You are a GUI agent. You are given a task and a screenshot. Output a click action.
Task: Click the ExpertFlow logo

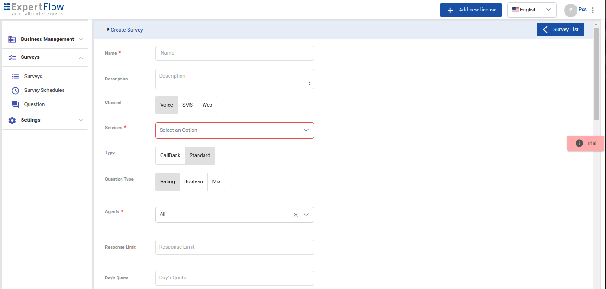(33, 9)
